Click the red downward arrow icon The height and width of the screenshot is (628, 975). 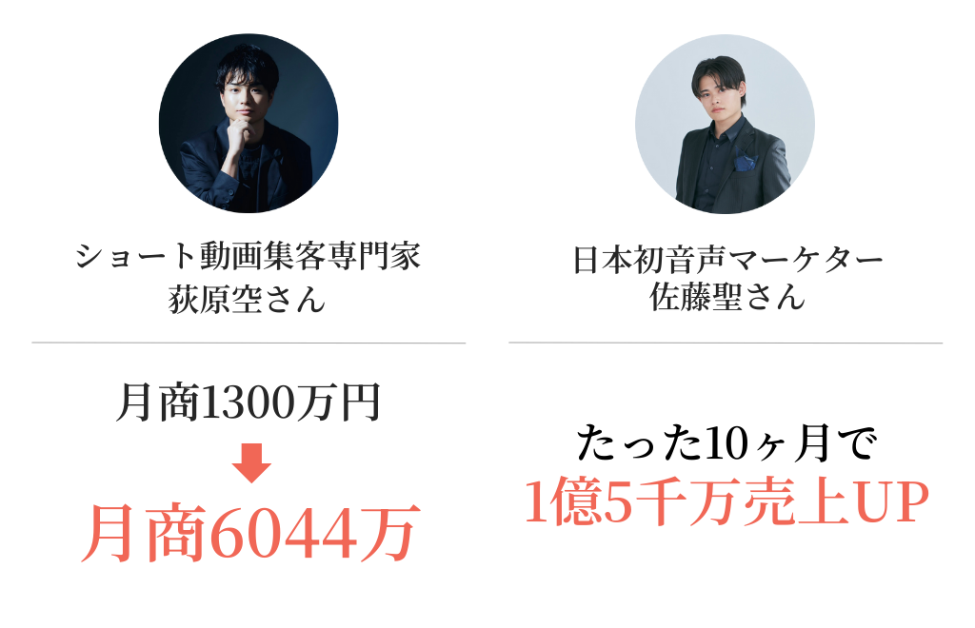point(251,462)
